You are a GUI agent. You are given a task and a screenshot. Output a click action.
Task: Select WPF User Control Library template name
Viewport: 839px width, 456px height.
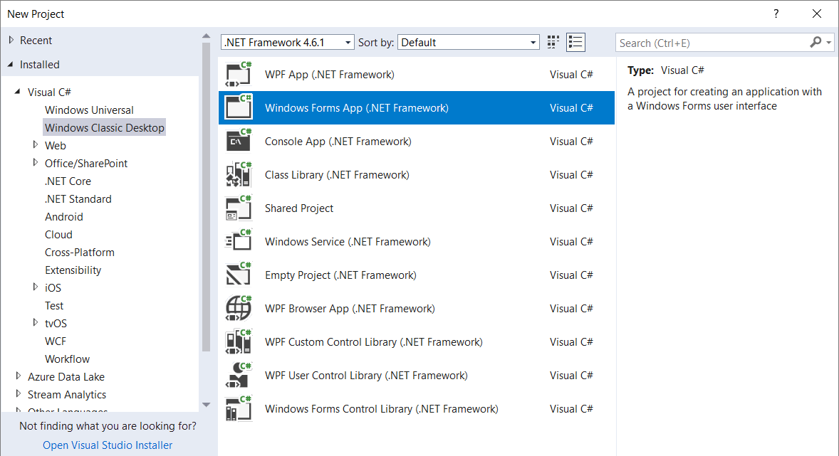(x=366, y=376)
